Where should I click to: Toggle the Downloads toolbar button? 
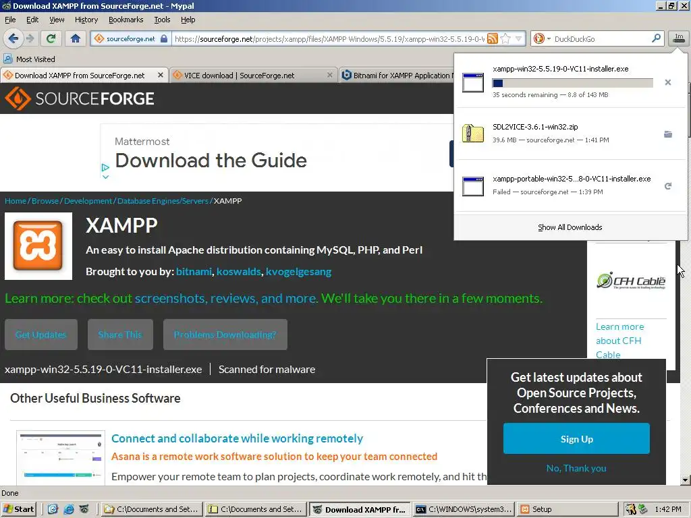tap(679, 38)
